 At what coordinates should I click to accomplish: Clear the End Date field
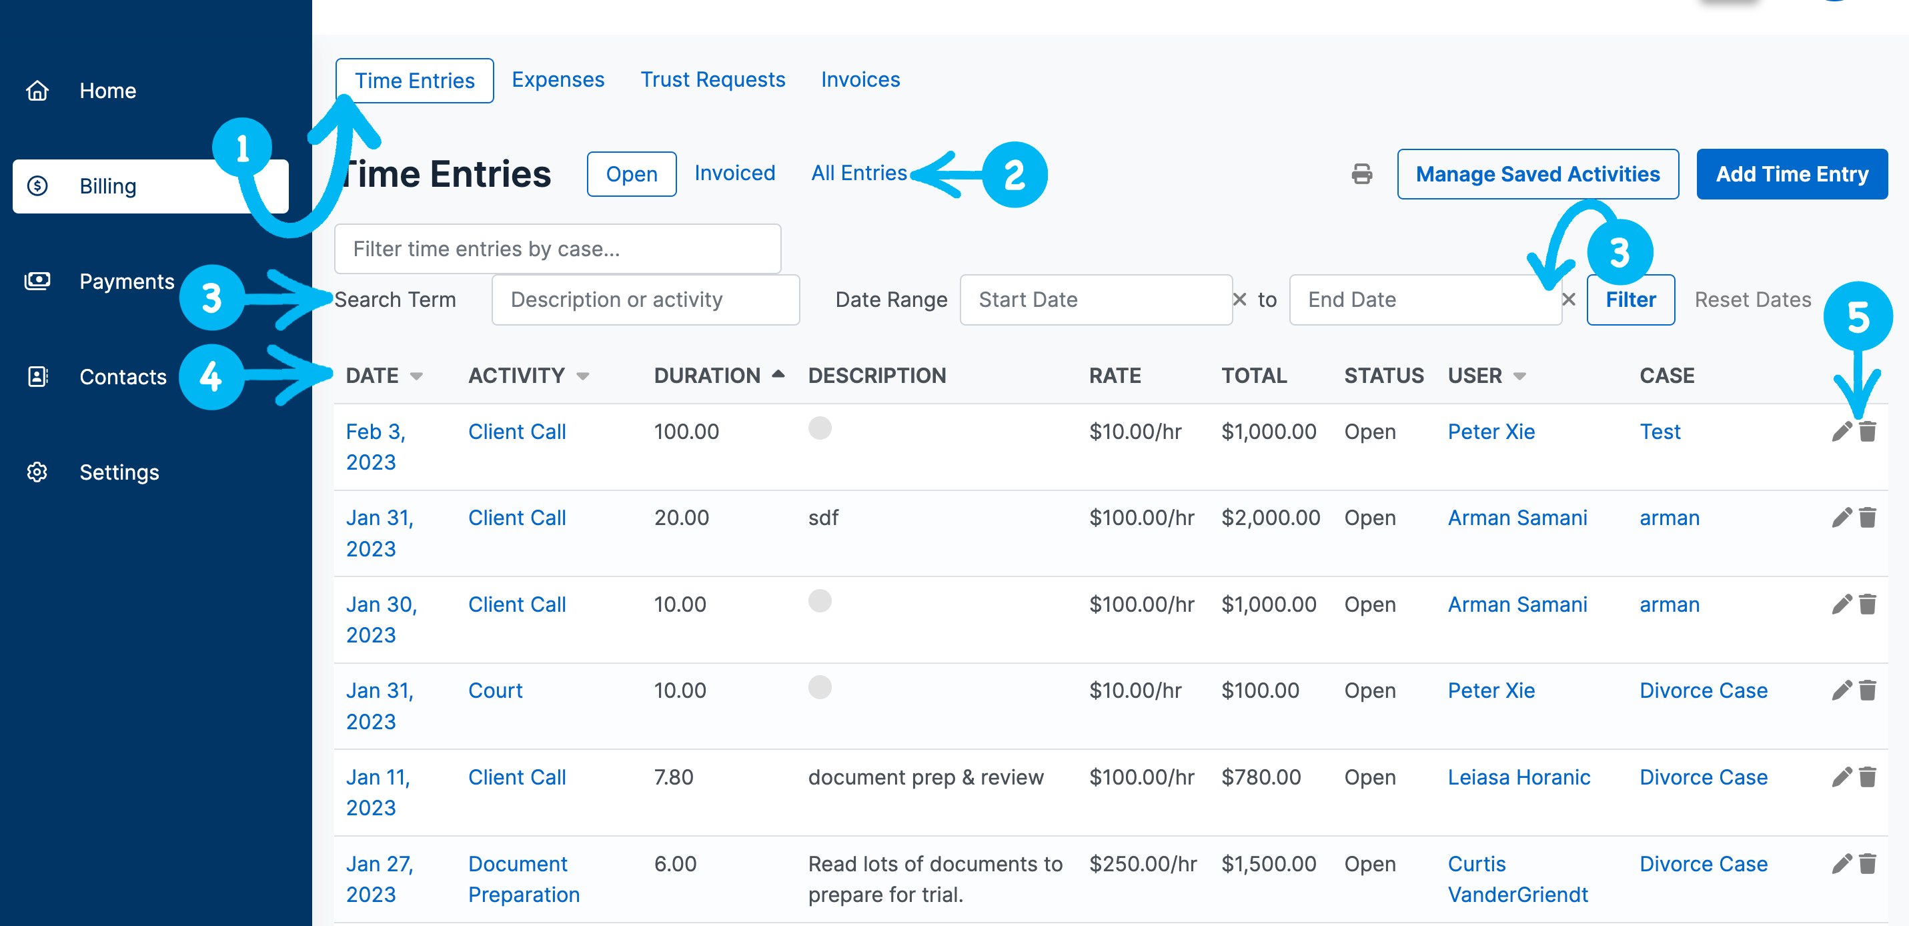point(1568,300)
